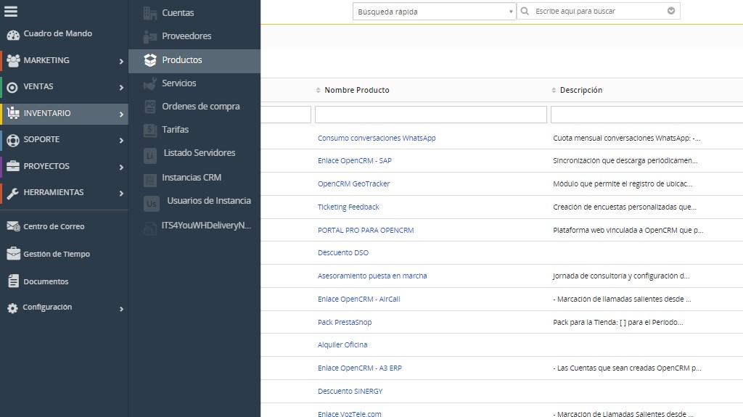Click the Proveedores icon
This screenshot has height=417, width=743.
[x=149, y=36]
